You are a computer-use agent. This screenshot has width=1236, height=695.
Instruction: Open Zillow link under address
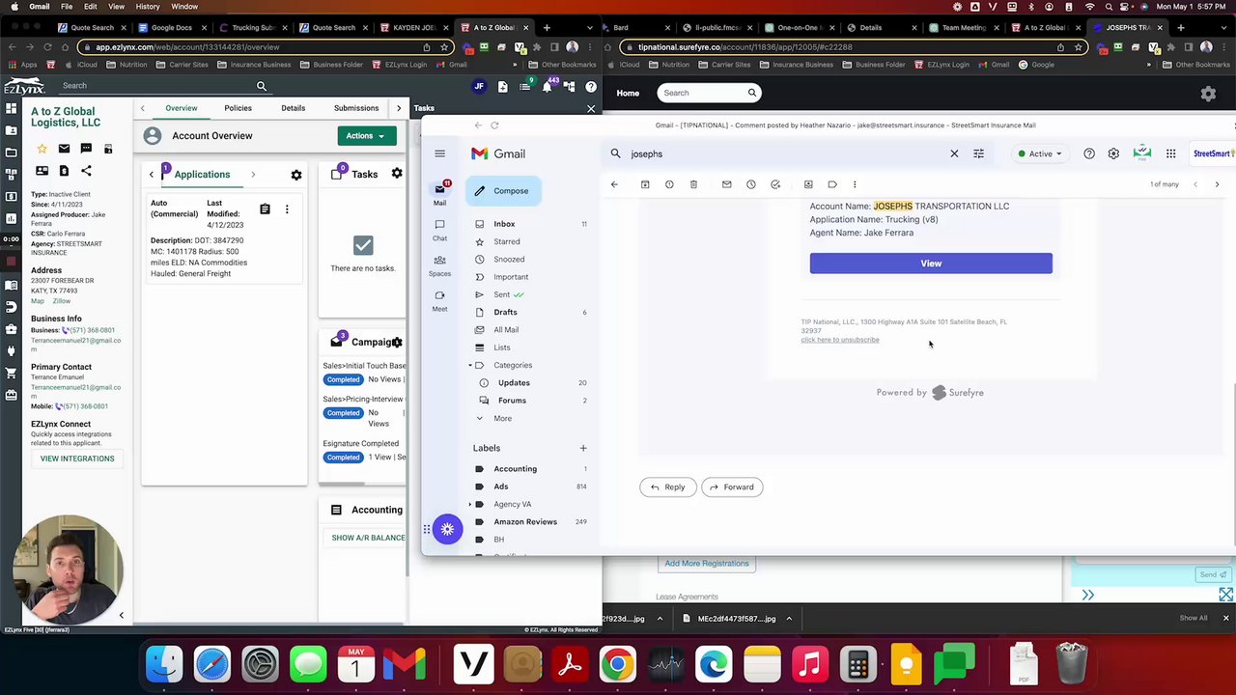click(61, 301)
